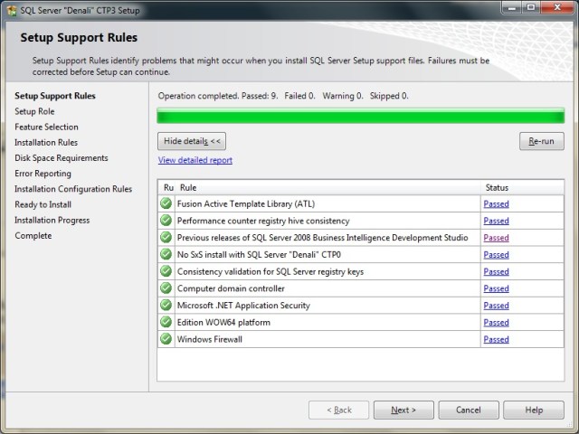Click SQL Server setup icon in title bar
Screen dimensions: 579x434
[10, 7]
